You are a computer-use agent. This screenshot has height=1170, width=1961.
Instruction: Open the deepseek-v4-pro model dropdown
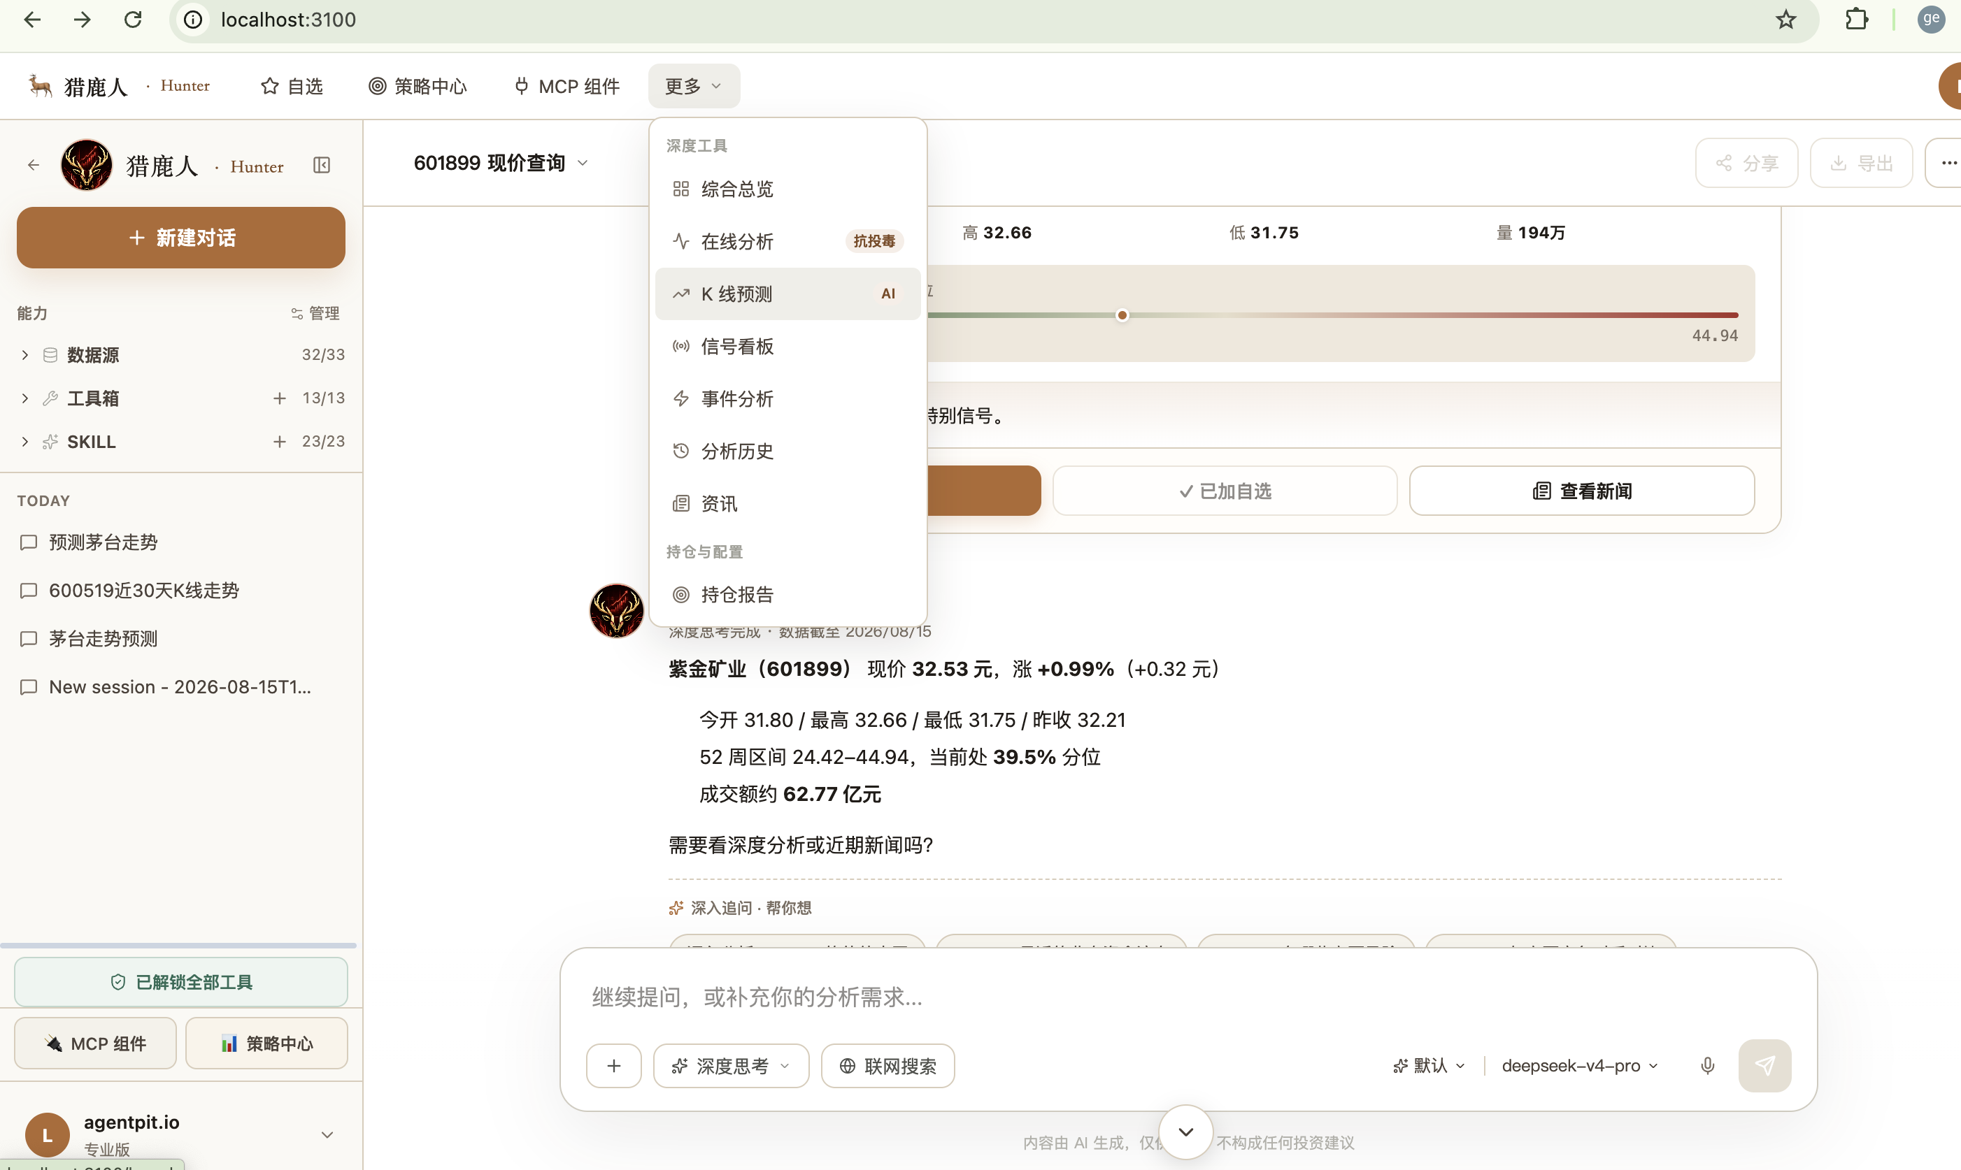1579,1066
